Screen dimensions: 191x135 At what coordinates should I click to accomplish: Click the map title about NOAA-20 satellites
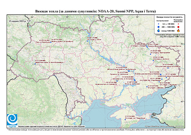[95, 11]
